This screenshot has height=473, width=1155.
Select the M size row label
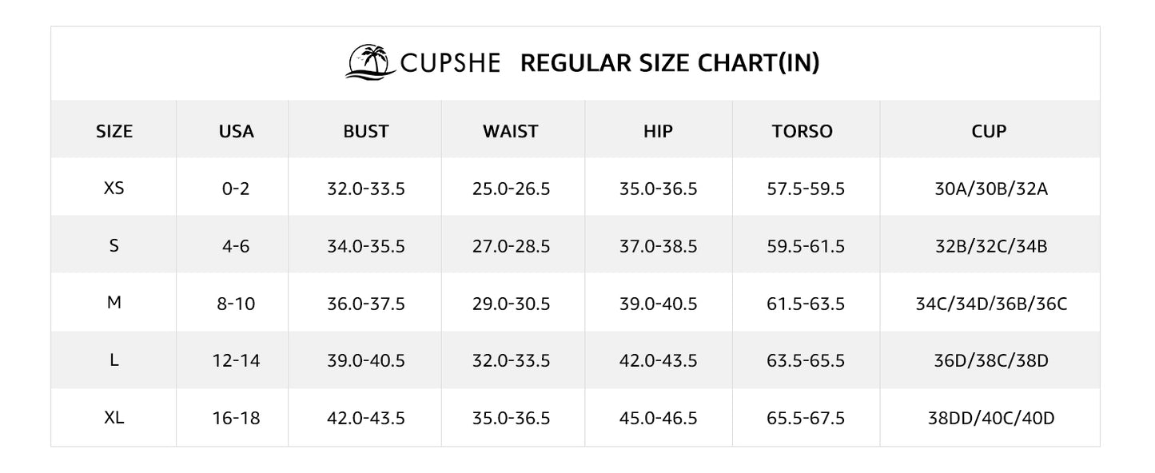pos(114,304)
